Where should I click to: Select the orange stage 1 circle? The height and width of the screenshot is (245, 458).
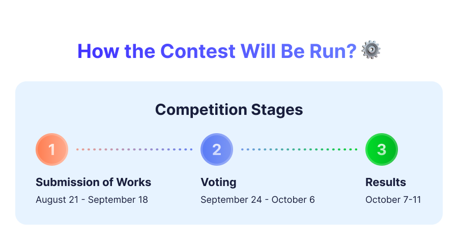tap(52, 149)
